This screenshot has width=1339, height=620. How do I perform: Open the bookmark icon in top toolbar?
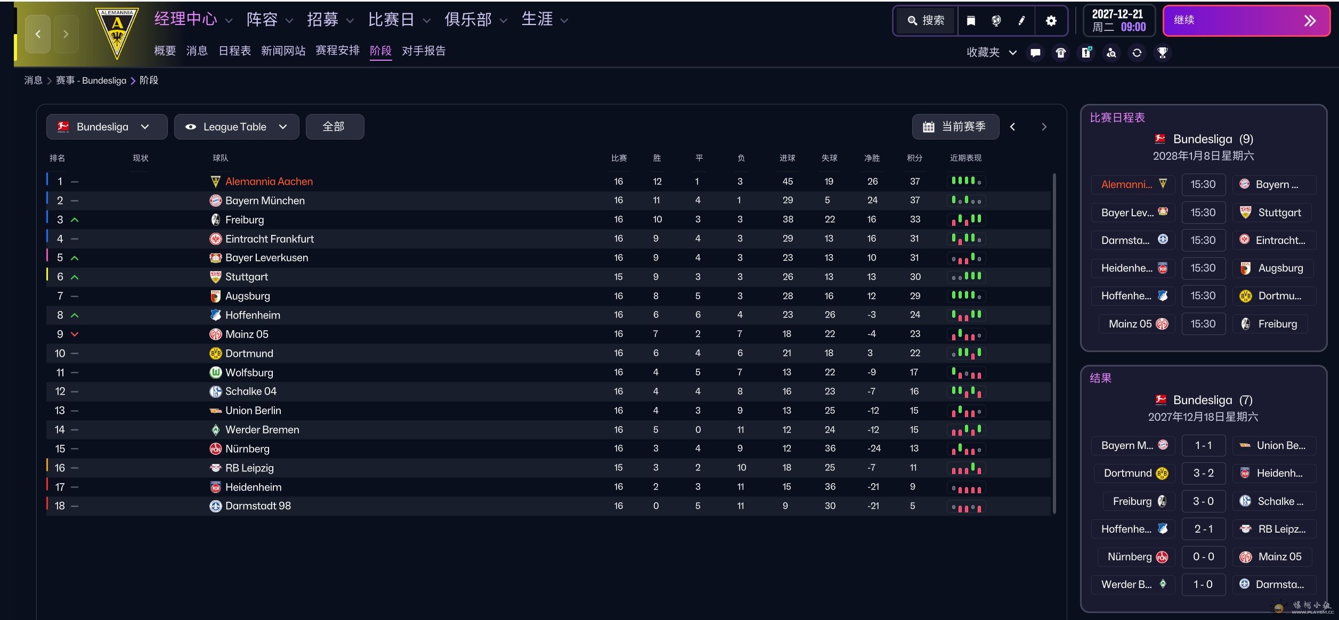click(971, 21)
